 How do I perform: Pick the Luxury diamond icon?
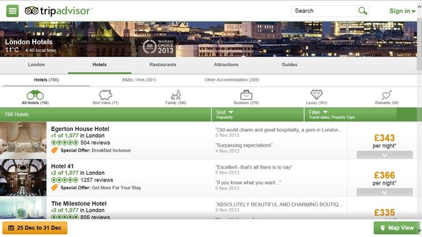[316, 95]
